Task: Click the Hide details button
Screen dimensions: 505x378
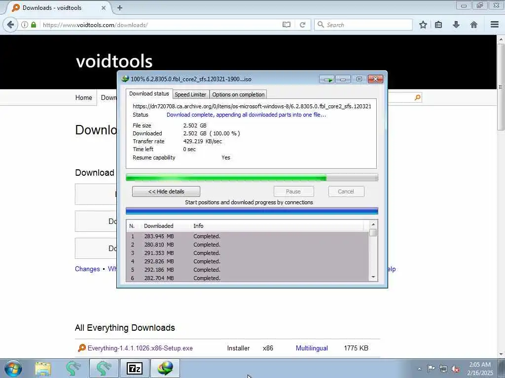Action: [x=166, y=191]
